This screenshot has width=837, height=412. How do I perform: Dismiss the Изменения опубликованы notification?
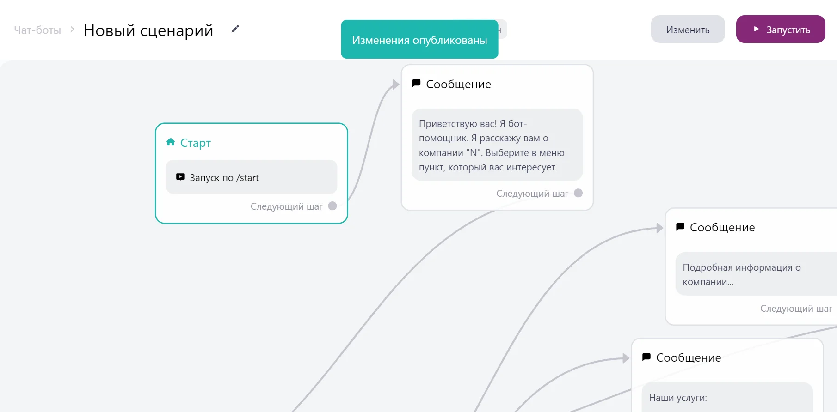tap(419, 40)
